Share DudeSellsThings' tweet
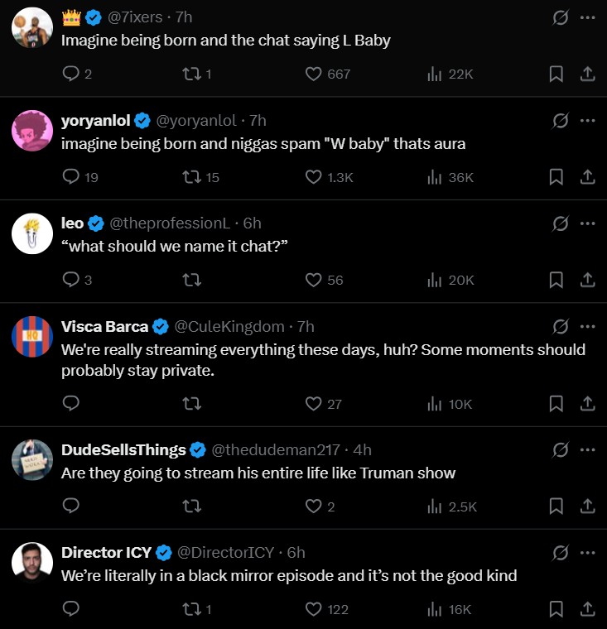 click(587, 506)
